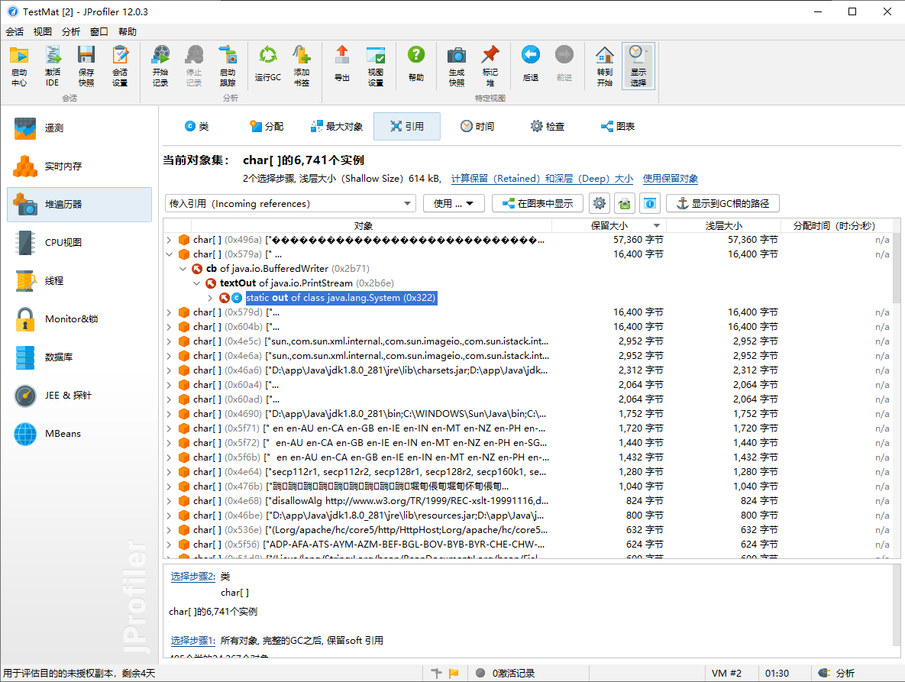Viewport: 905px width, 682px height.
Task: Open the 帮助 menu
Action: coord(128,32)
